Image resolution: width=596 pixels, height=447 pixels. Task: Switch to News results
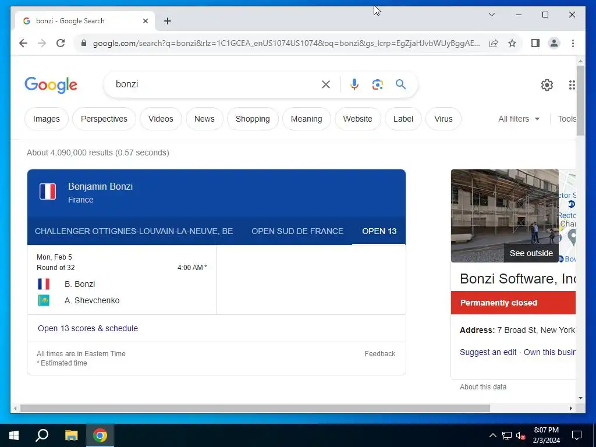click(x=204, y=119)
